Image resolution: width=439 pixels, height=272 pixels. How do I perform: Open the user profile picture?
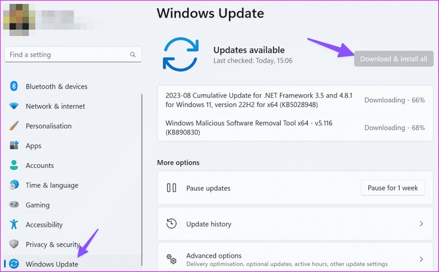[19, 19]
